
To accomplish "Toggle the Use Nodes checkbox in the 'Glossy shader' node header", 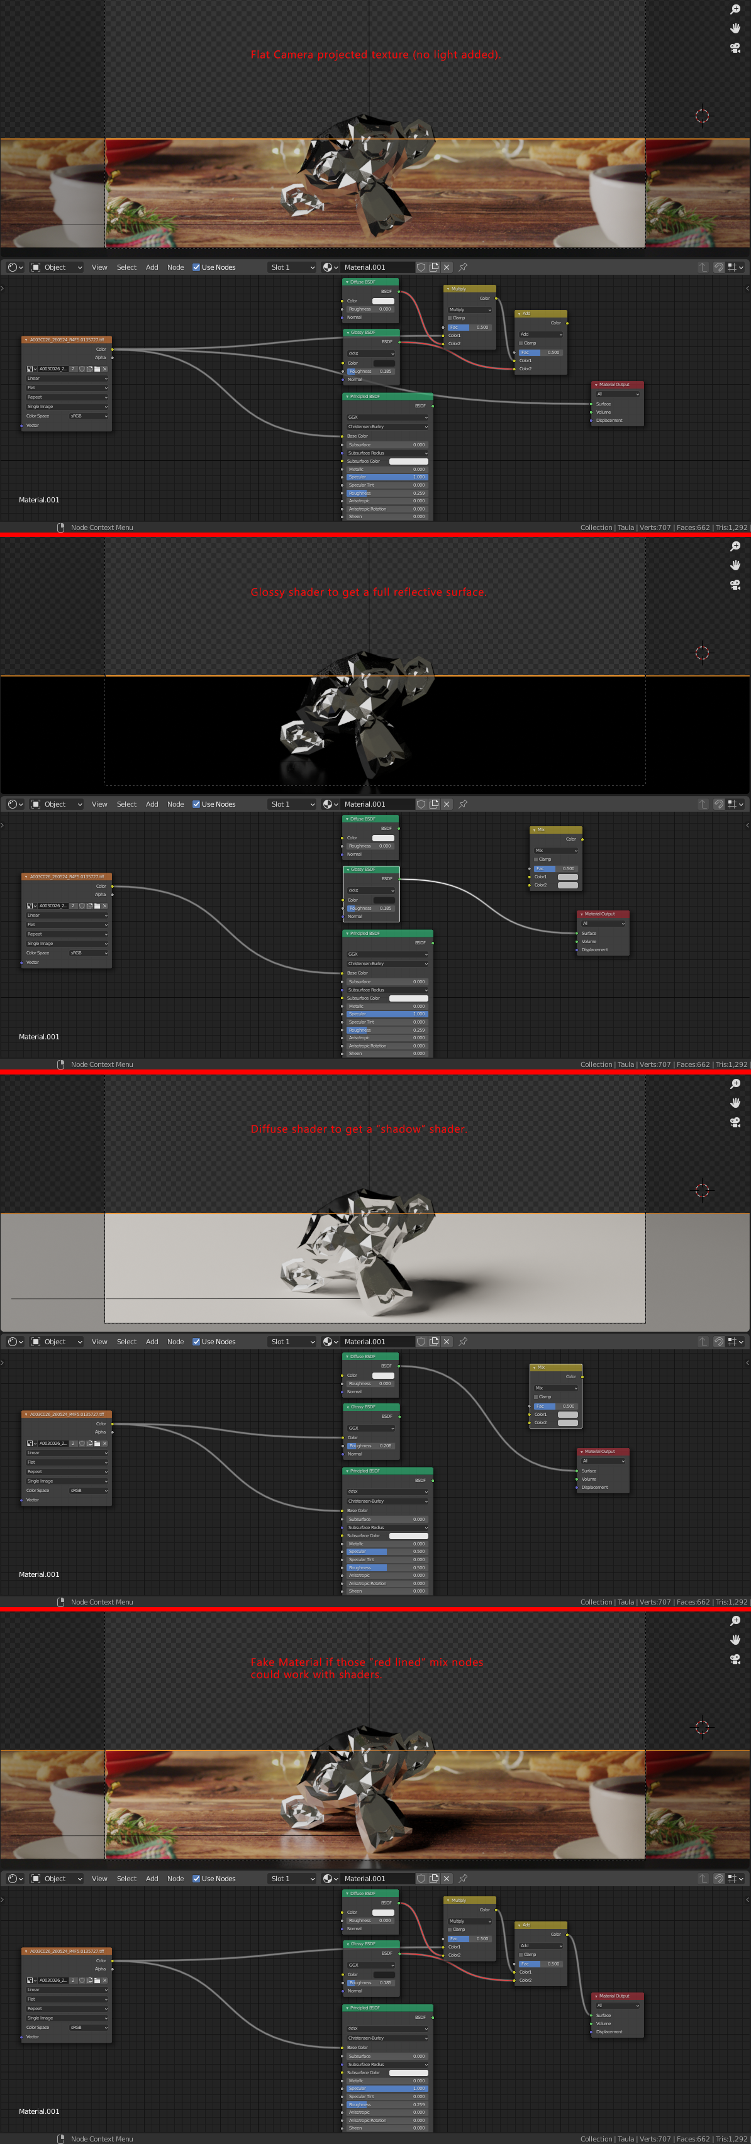I will (x=196, y=804).
